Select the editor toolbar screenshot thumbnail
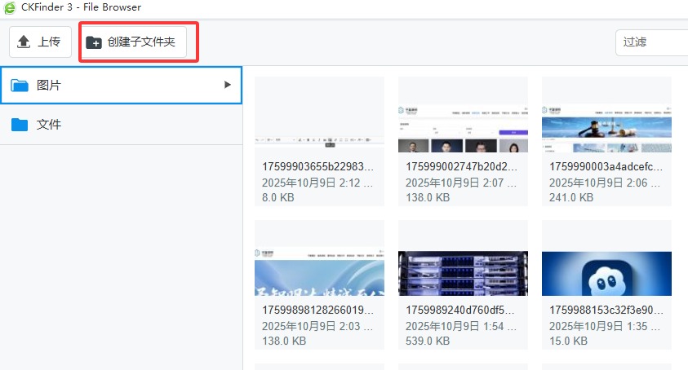Viewport: 688px width, 370px height. pos(319,114)
